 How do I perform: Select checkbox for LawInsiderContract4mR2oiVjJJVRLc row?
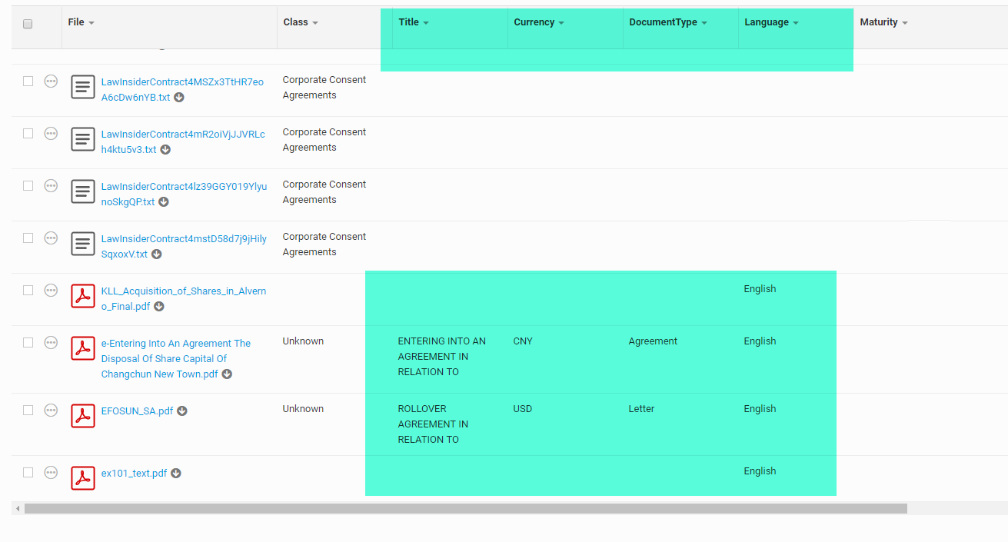click(28, 134)
